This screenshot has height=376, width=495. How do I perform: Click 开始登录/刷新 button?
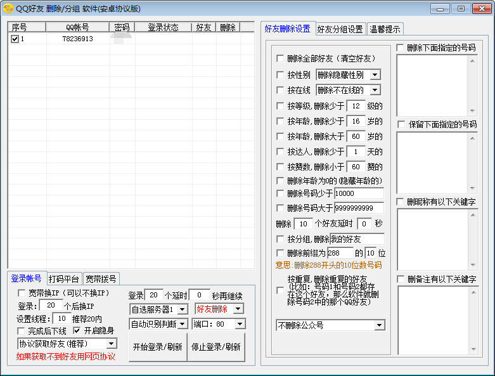tap(158, 347)
